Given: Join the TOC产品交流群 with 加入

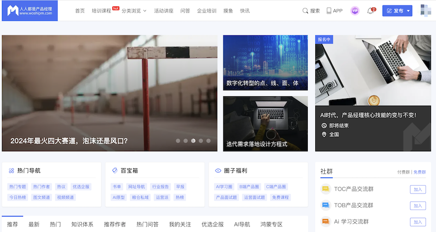Looking at the screenshot, I should tap(418, 189).
